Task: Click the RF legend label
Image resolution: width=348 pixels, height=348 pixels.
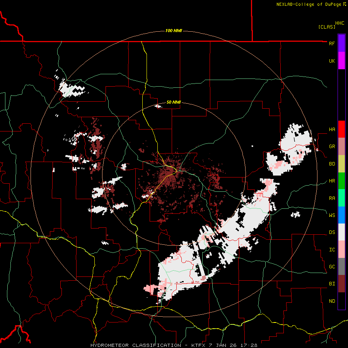Action: click(x=332, y=44)
